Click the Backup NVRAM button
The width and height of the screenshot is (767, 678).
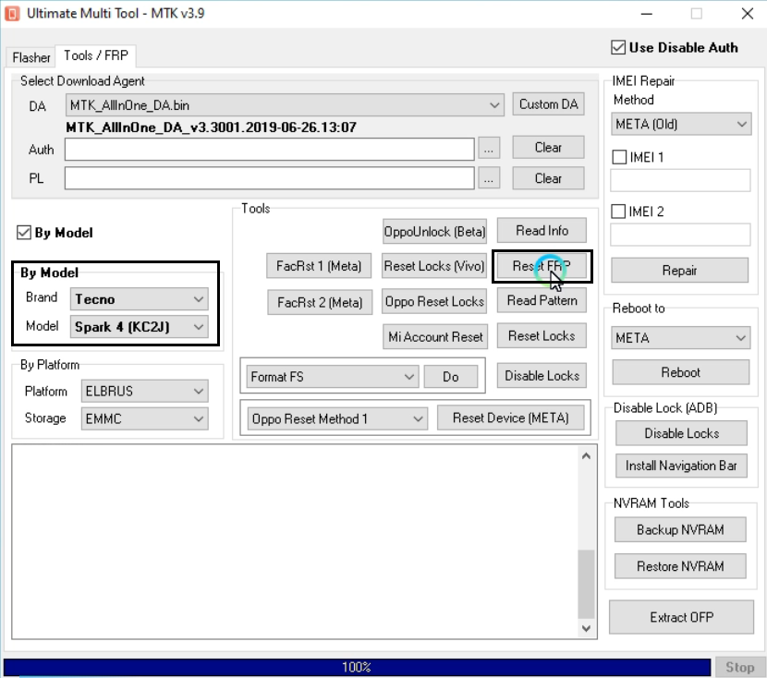click(x=680, y=529)
